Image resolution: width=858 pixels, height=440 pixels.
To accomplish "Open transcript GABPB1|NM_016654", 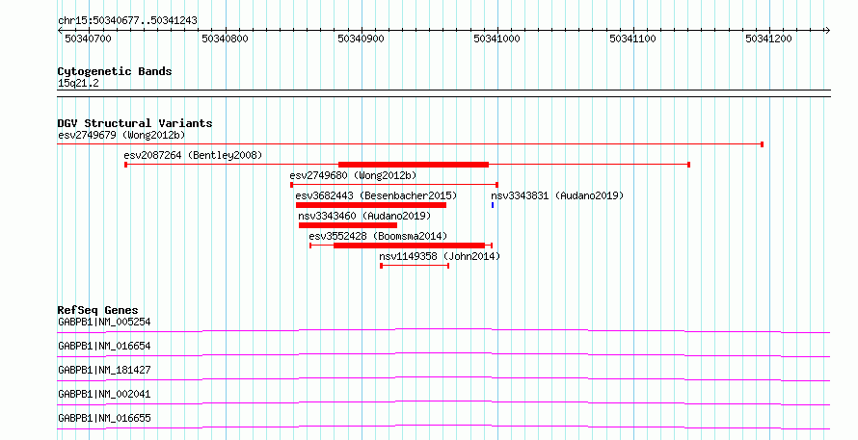I will pos(104,346).
